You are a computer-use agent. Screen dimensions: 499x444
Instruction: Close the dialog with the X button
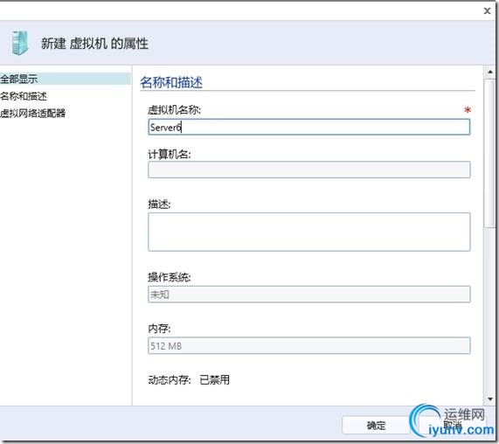click(x=487, y=10)
